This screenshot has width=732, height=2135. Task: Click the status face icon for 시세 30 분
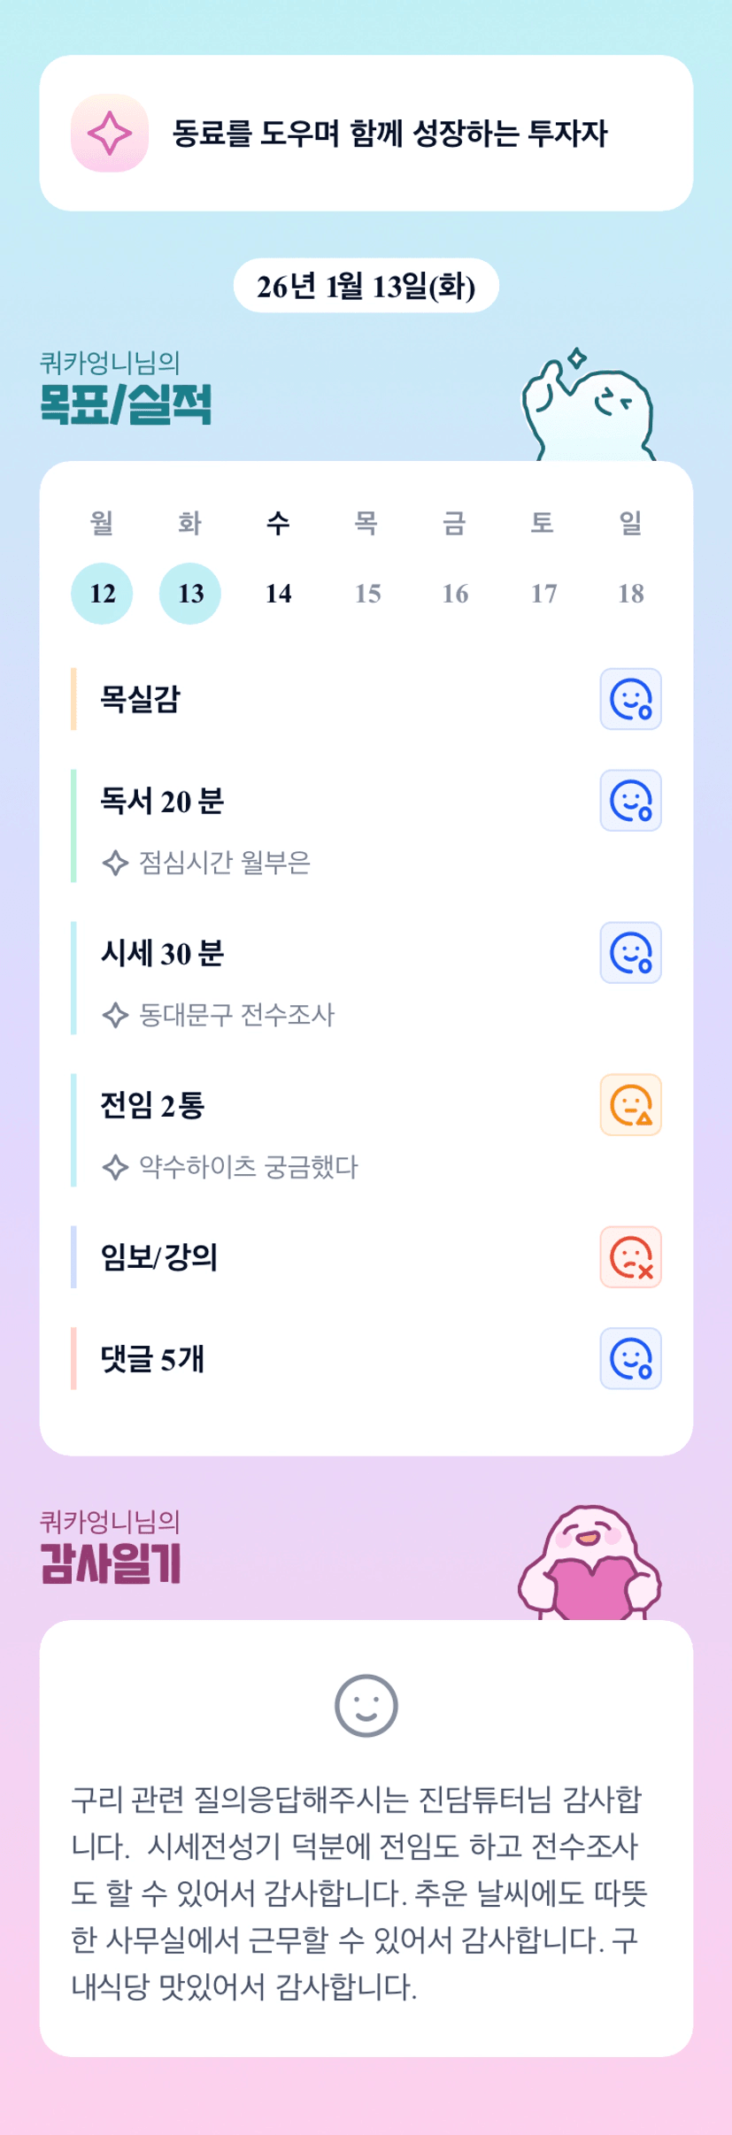[x=630, y=953]
